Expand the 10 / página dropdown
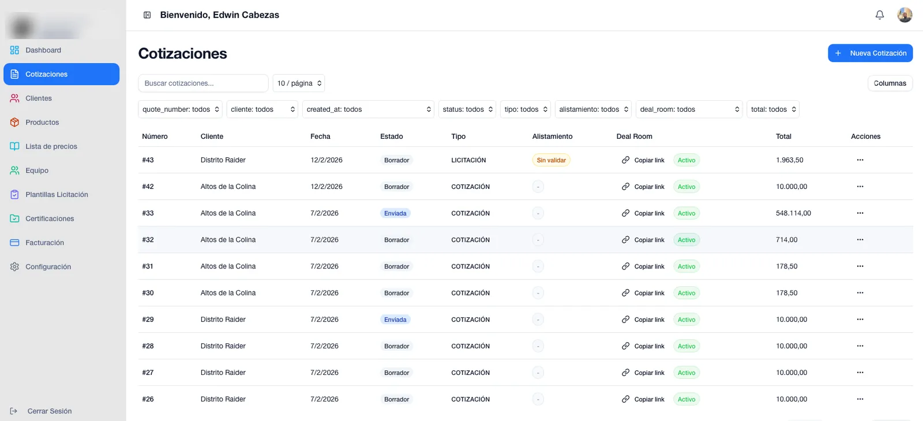The image size is (923, 421). coord(299,83)
